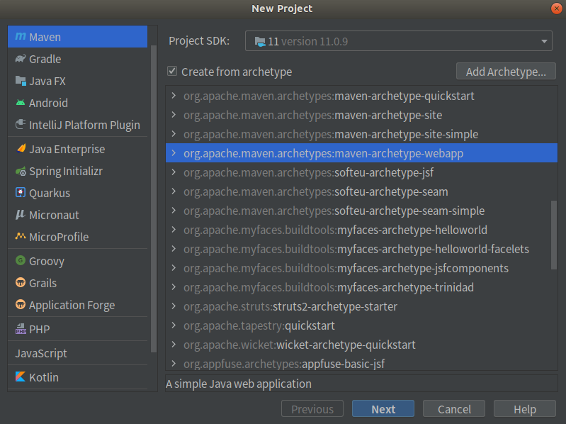This screenshot has width=566, height=424.
Task: Click the Quarkus icon
Action: (21, 192)
